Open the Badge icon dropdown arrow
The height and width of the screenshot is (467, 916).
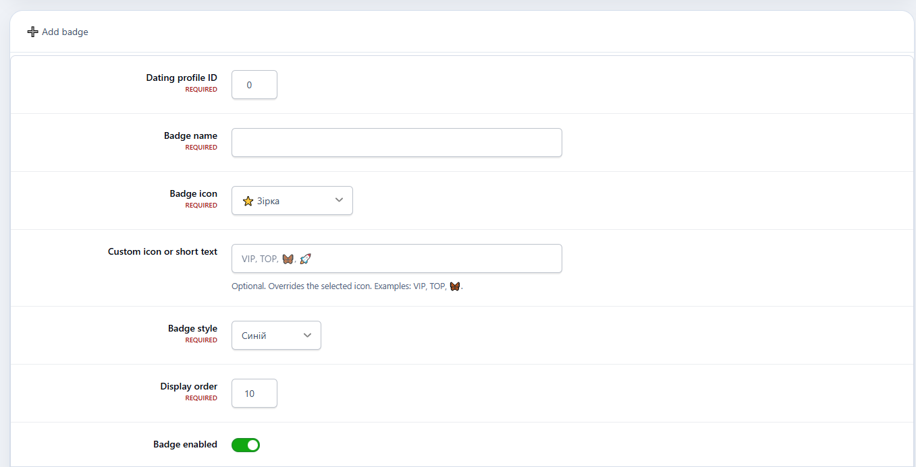pos(339,200)
